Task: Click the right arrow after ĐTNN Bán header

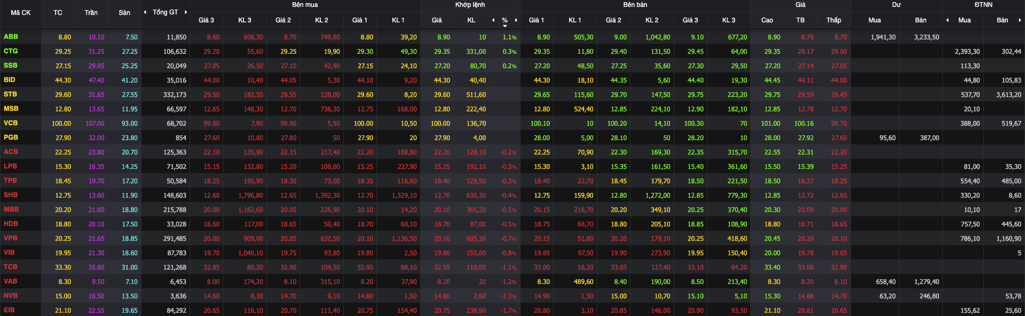Action: 1020,20
